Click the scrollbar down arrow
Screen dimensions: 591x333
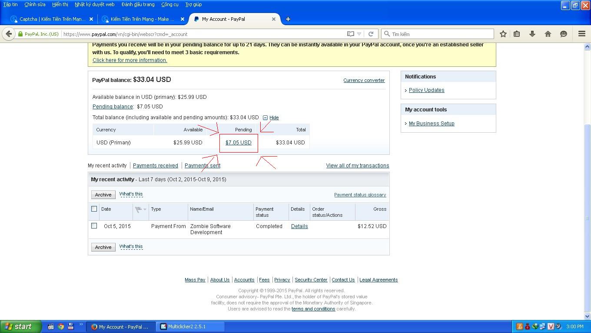click(x=587, y=317)
